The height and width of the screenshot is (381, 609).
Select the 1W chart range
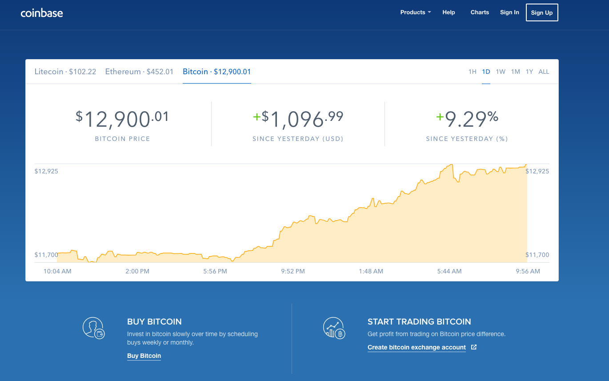tap(501, 72)
